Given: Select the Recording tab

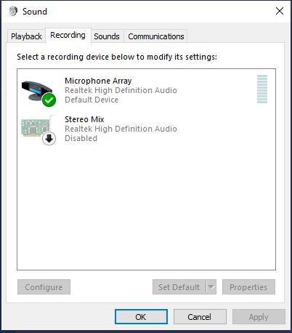Looking at the screenshot, I should click(x=68, y=36).
